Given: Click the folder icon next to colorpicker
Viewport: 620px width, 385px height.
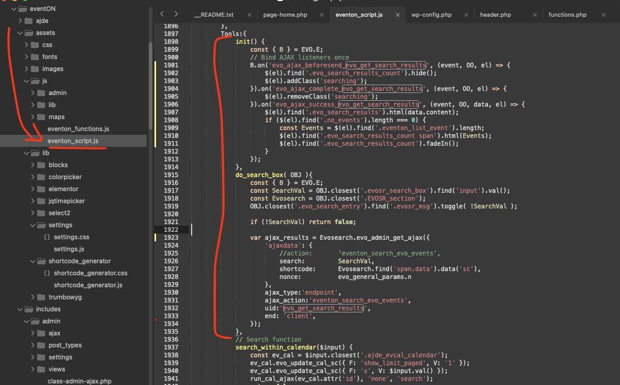Looking at the screenshot, I should point(41,177).
